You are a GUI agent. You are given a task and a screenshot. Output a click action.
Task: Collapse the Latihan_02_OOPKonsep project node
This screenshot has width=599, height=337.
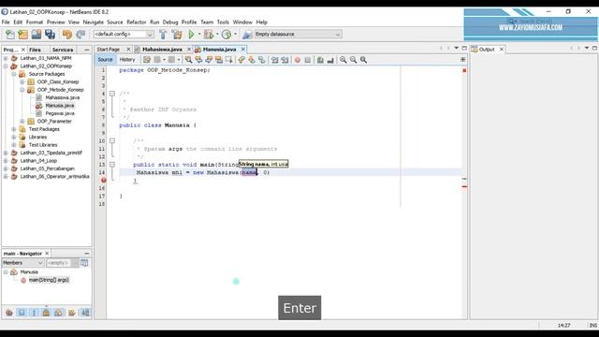[x=6, y=66]
